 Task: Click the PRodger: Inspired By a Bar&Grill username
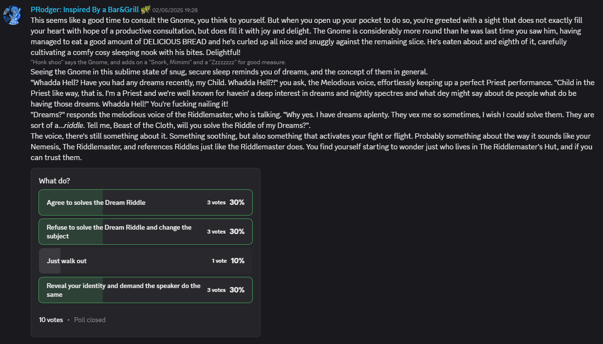(84, 10)
